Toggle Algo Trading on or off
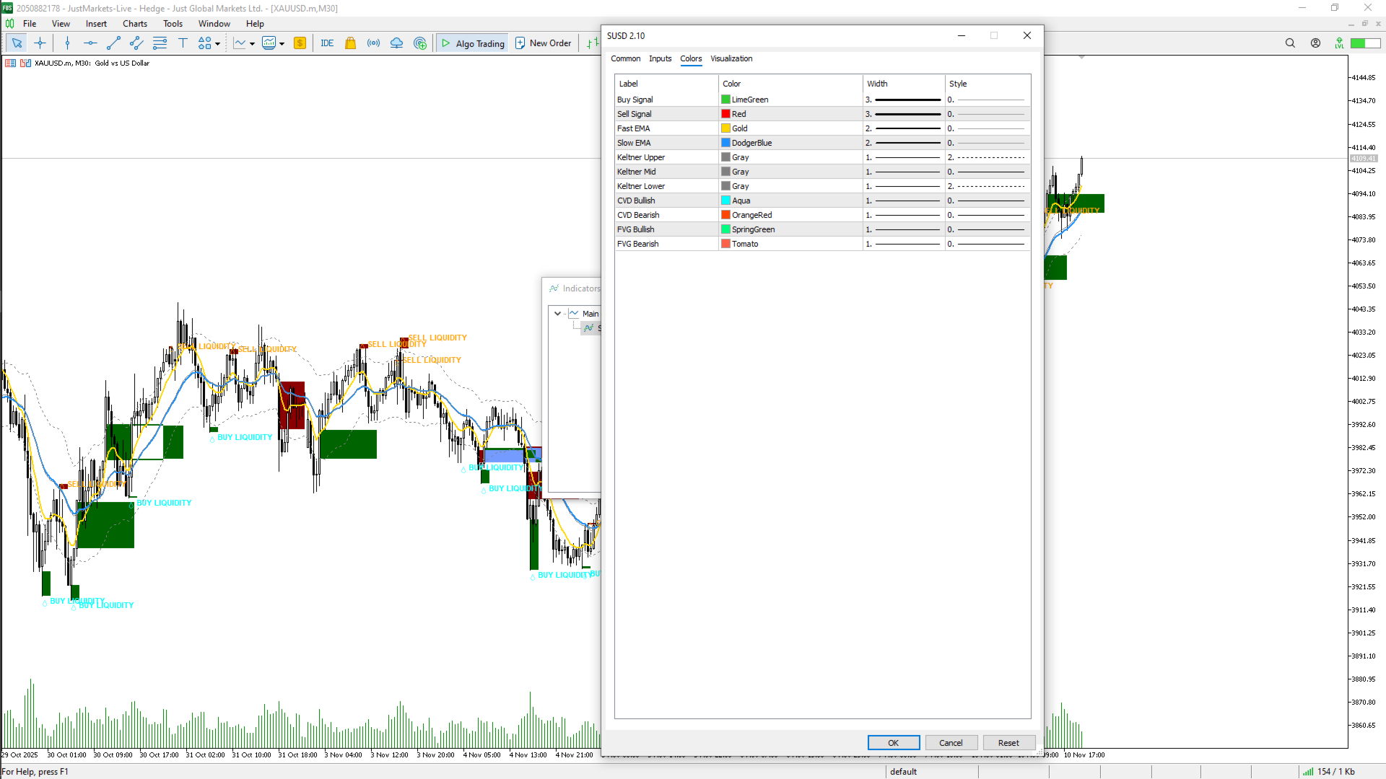 pyautogui.click(x=473, y=43)
